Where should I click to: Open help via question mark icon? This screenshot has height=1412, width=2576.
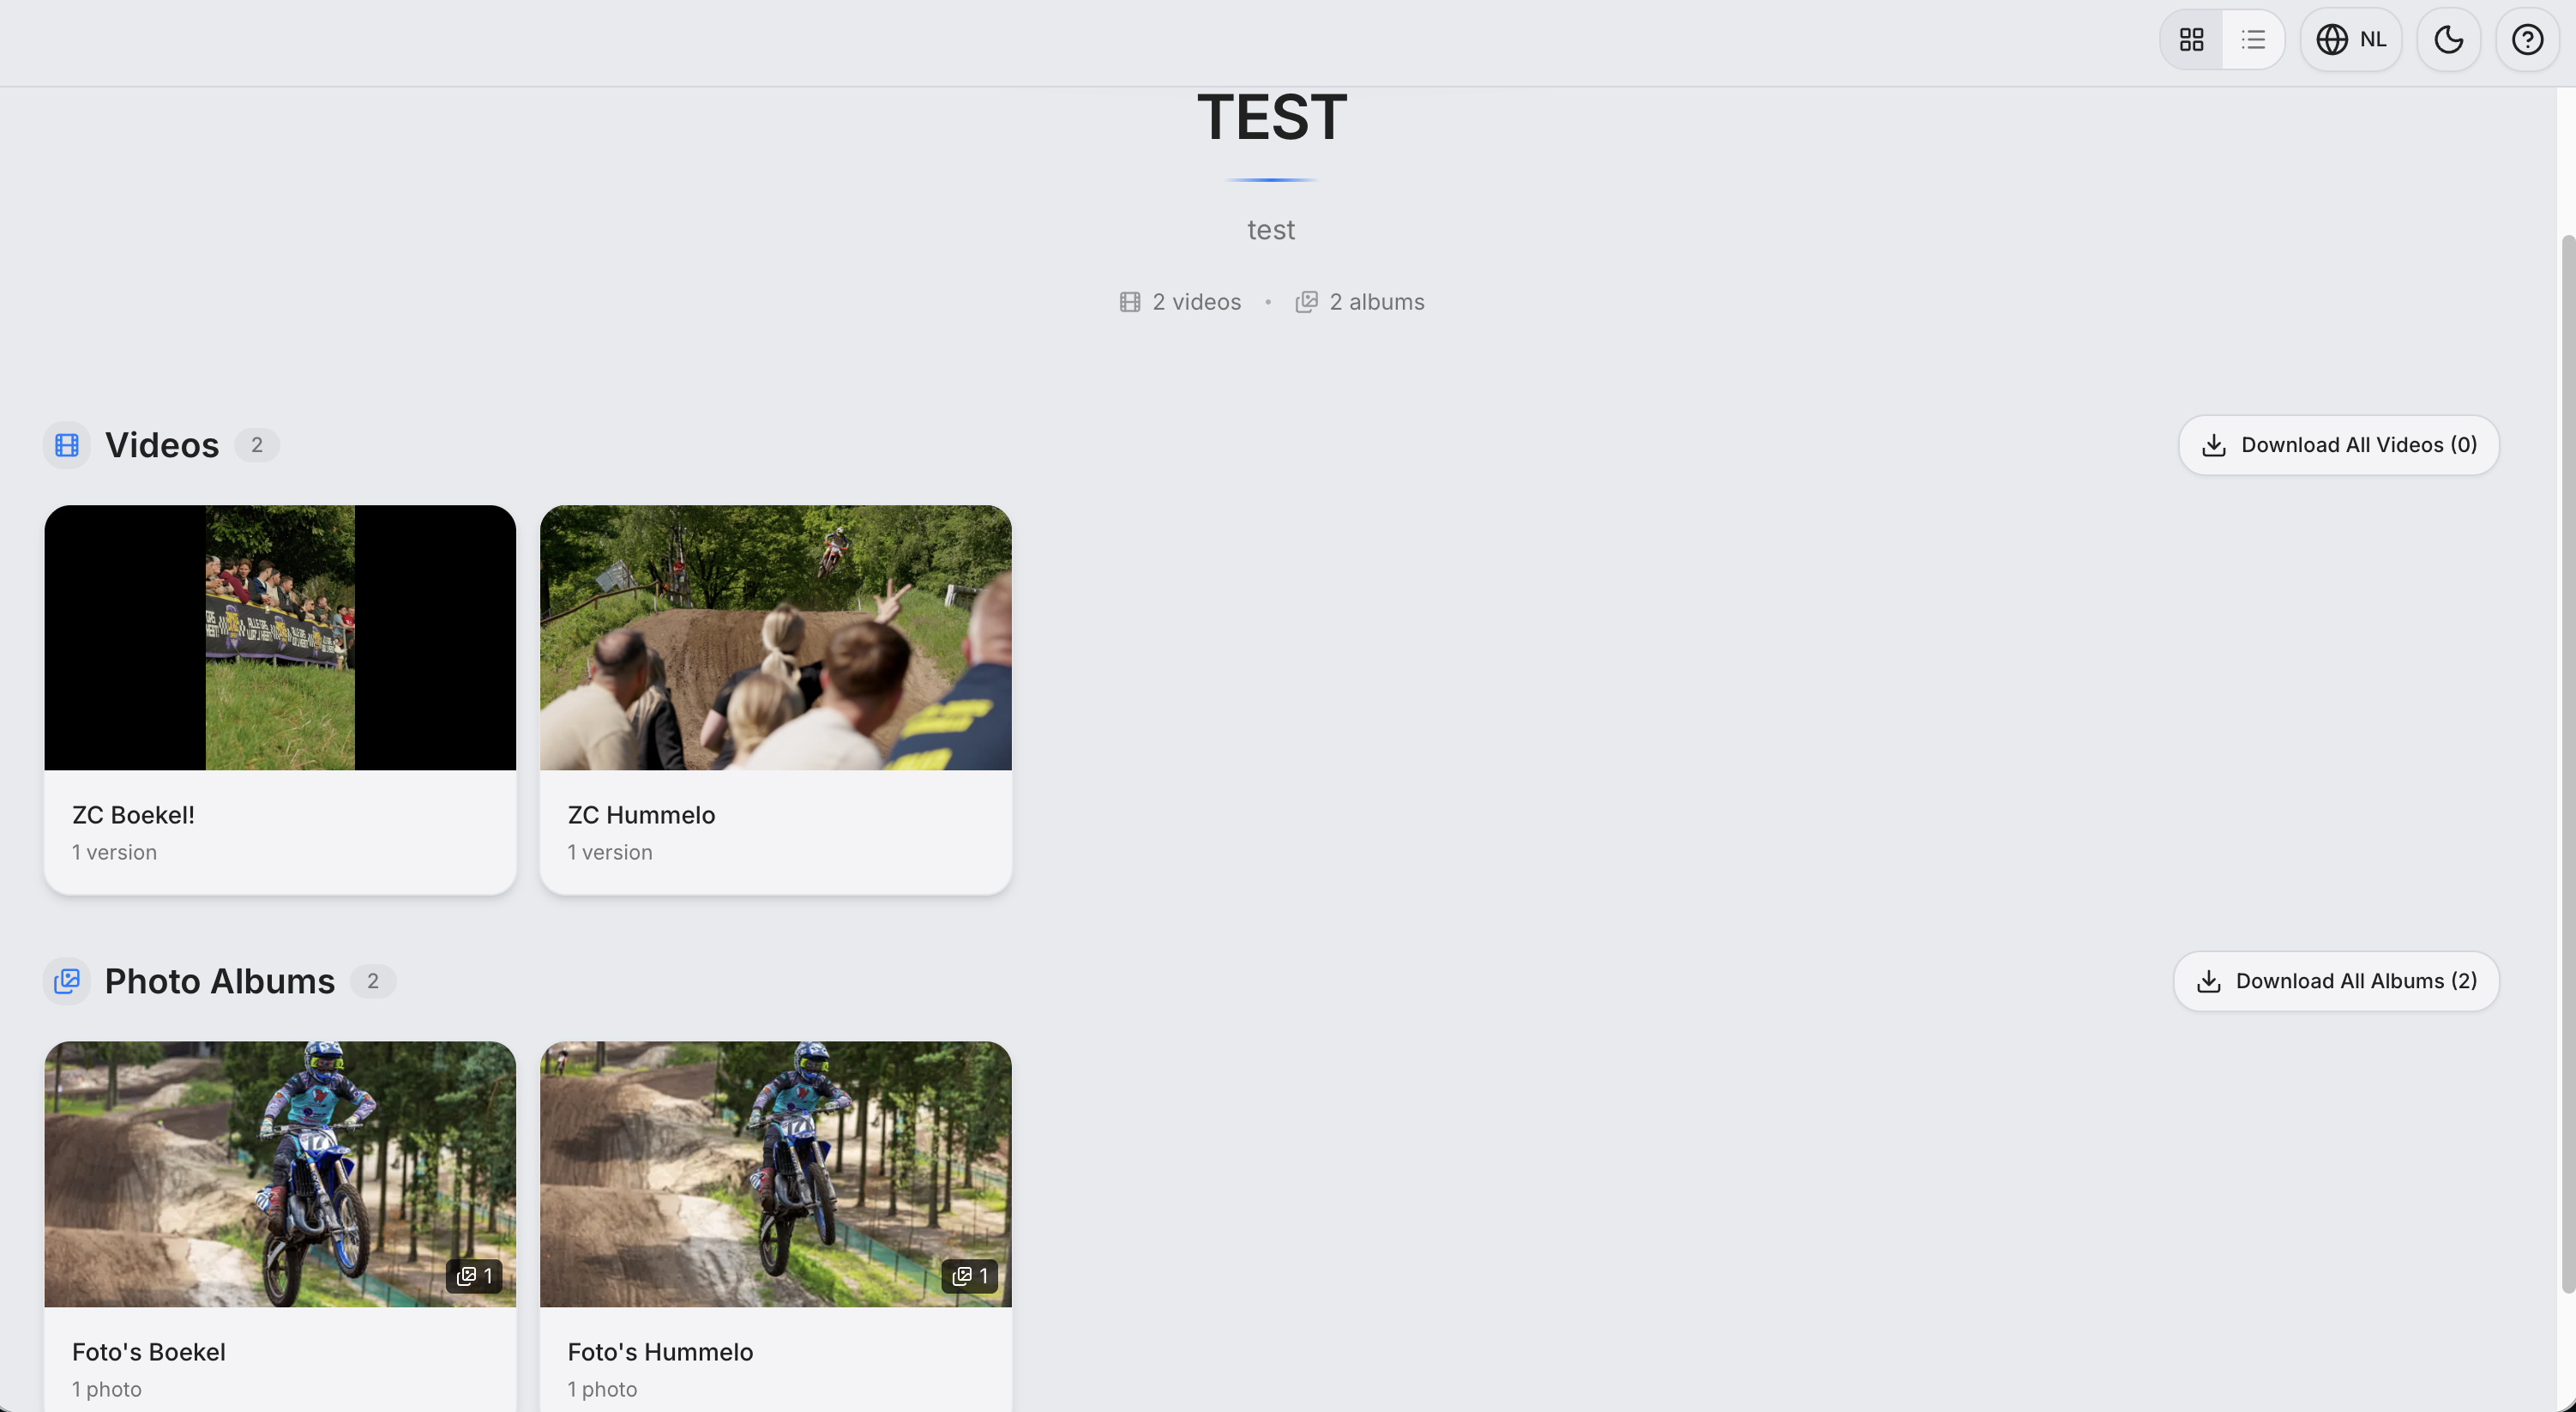2527,40
